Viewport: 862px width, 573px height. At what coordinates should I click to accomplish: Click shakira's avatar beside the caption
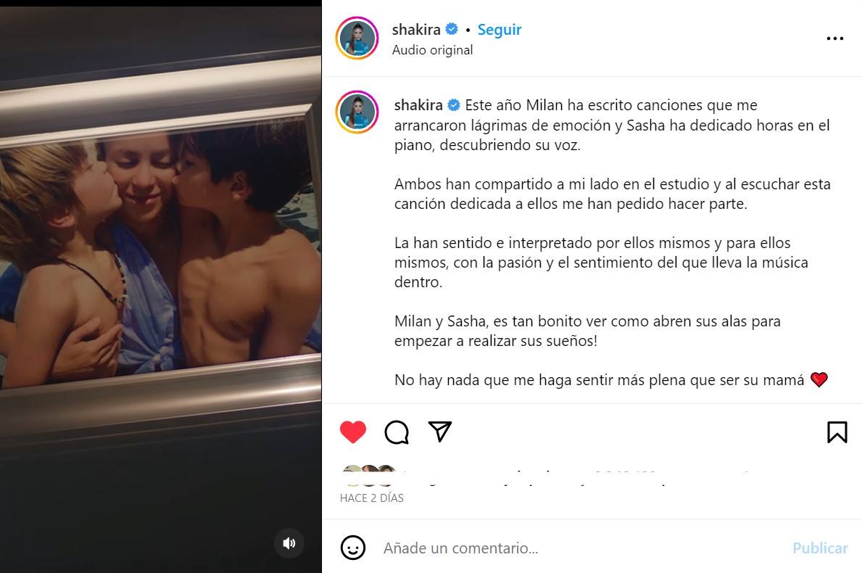[x=357, y=112]
